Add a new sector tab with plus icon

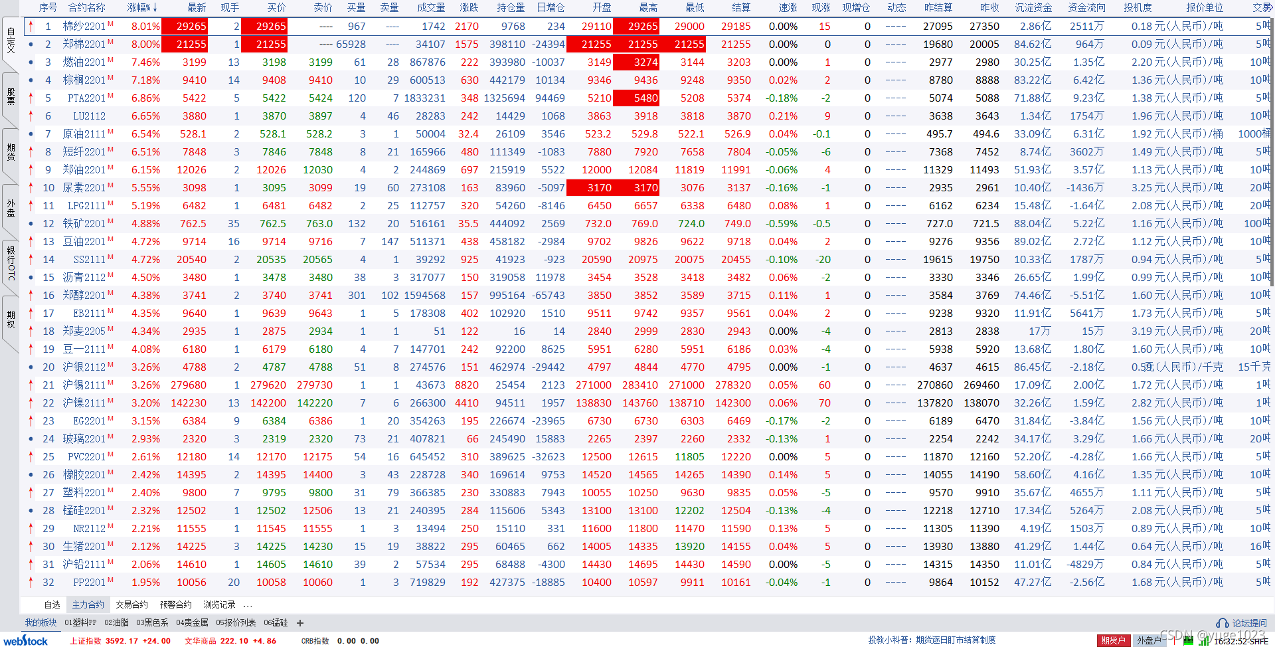(x=300, y=623)
